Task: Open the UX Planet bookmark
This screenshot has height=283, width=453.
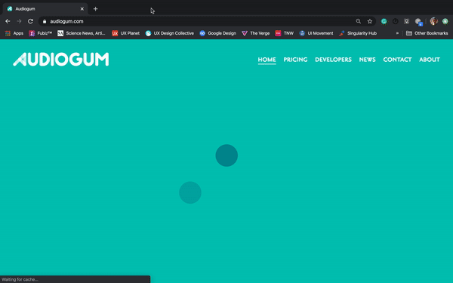Action: (x=125, y=33)
